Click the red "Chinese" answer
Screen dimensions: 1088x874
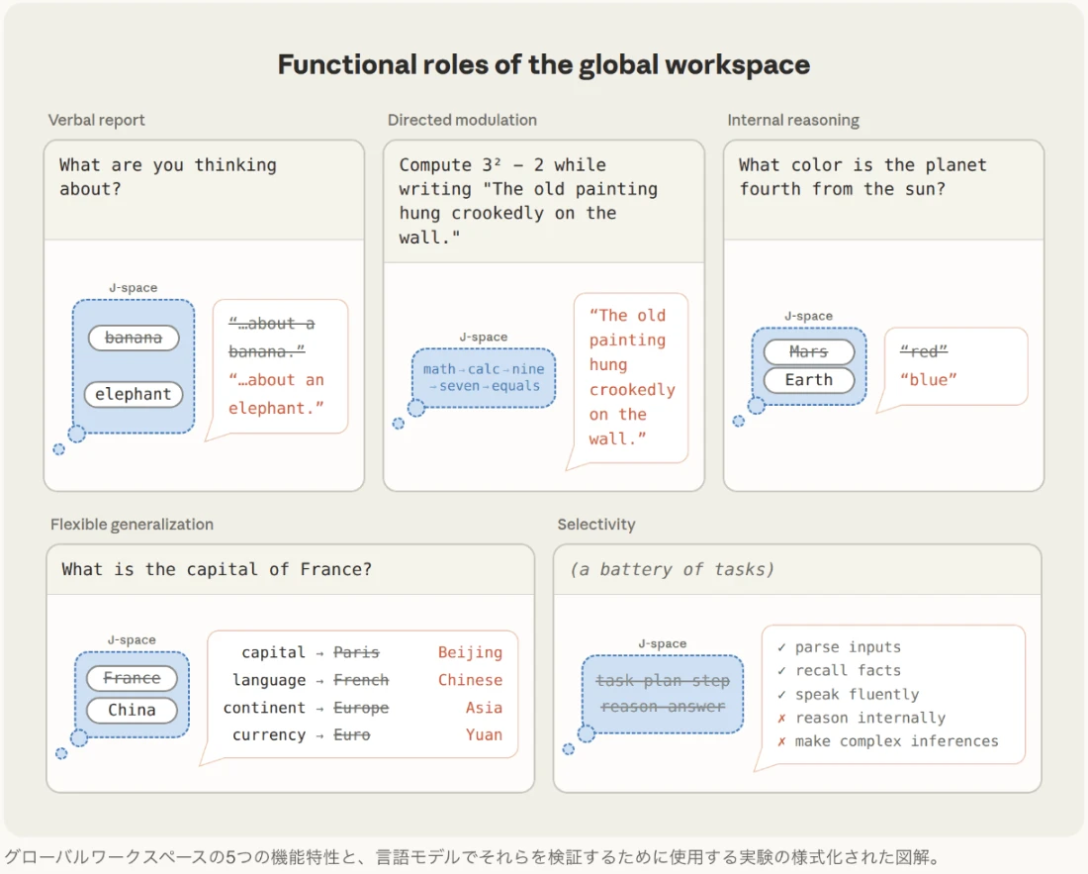pos(470,680)
